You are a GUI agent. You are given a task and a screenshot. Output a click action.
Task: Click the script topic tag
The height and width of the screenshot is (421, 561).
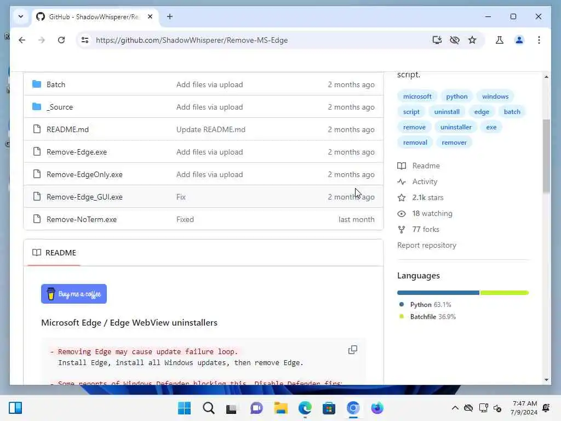[x=411, y=112]
